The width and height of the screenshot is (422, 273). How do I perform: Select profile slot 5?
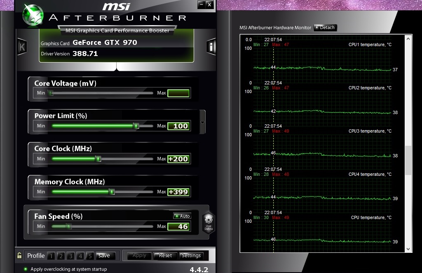90,256
